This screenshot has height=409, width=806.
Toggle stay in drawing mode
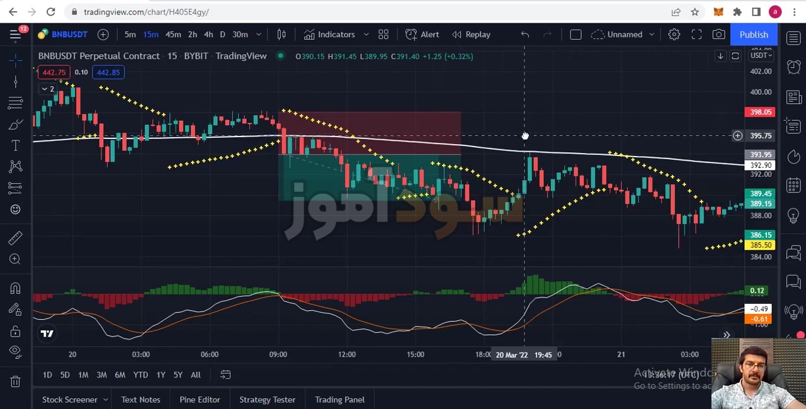[x=16, y=310]
